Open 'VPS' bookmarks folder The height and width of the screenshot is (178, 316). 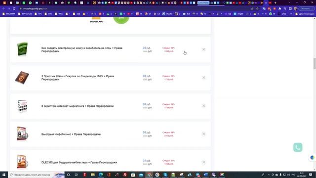coord(38,14)
